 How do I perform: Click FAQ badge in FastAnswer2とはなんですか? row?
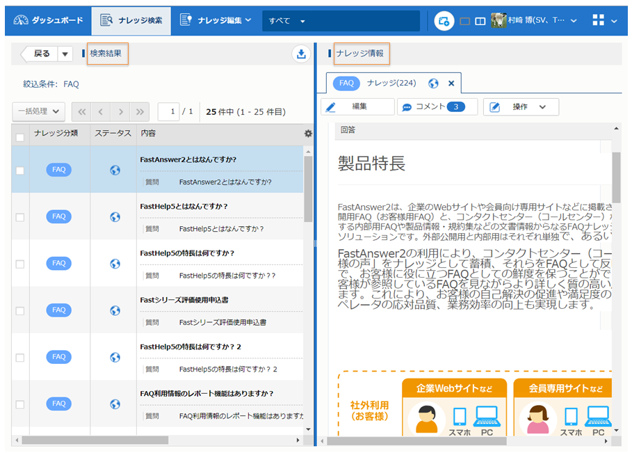[x=59, y=170]
